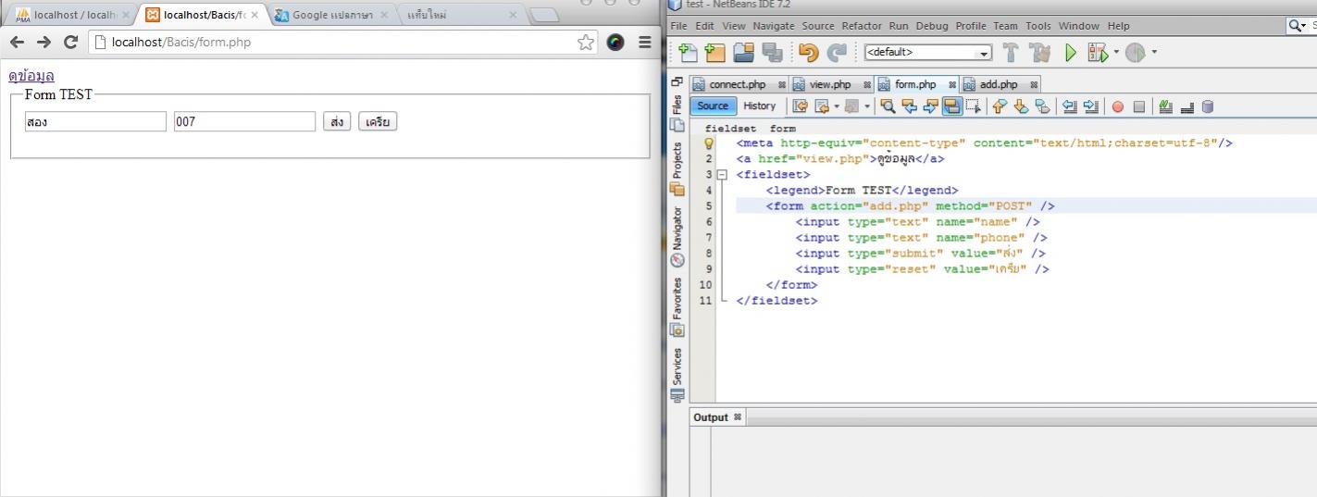Image resolution: width=1317 pixels, height=497 pixels.
Task: Click Build Project hammer icon
Action: pyautogui.click(x=1011, y=53)
